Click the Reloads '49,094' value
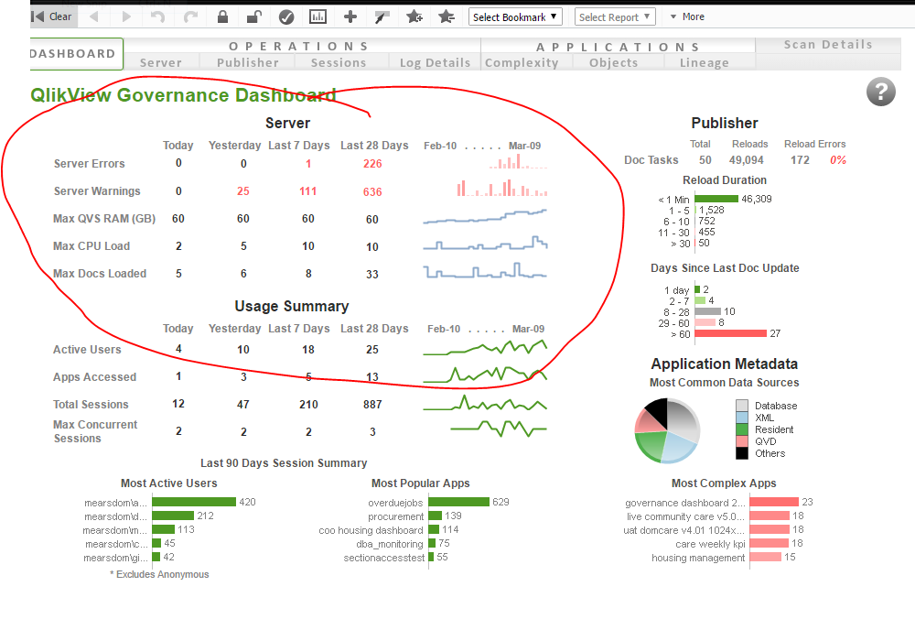Screen dimensions: 915x619 click(747, 160)
